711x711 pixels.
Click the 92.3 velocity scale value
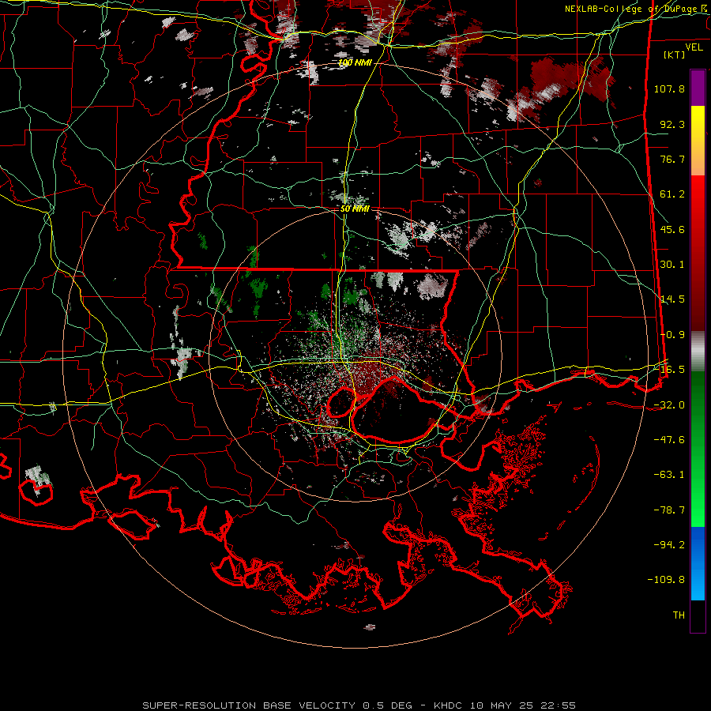pos(672,124)
